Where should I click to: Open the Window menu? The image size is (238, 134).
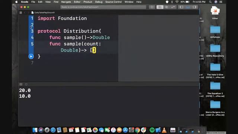(129, 2)
